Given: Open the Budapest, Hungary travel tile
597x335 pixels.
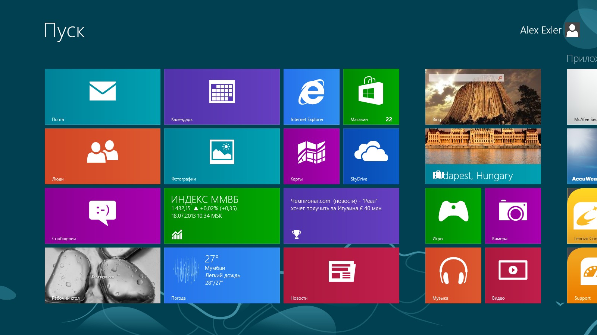Looking at the screenshot, I should point(483,156).
